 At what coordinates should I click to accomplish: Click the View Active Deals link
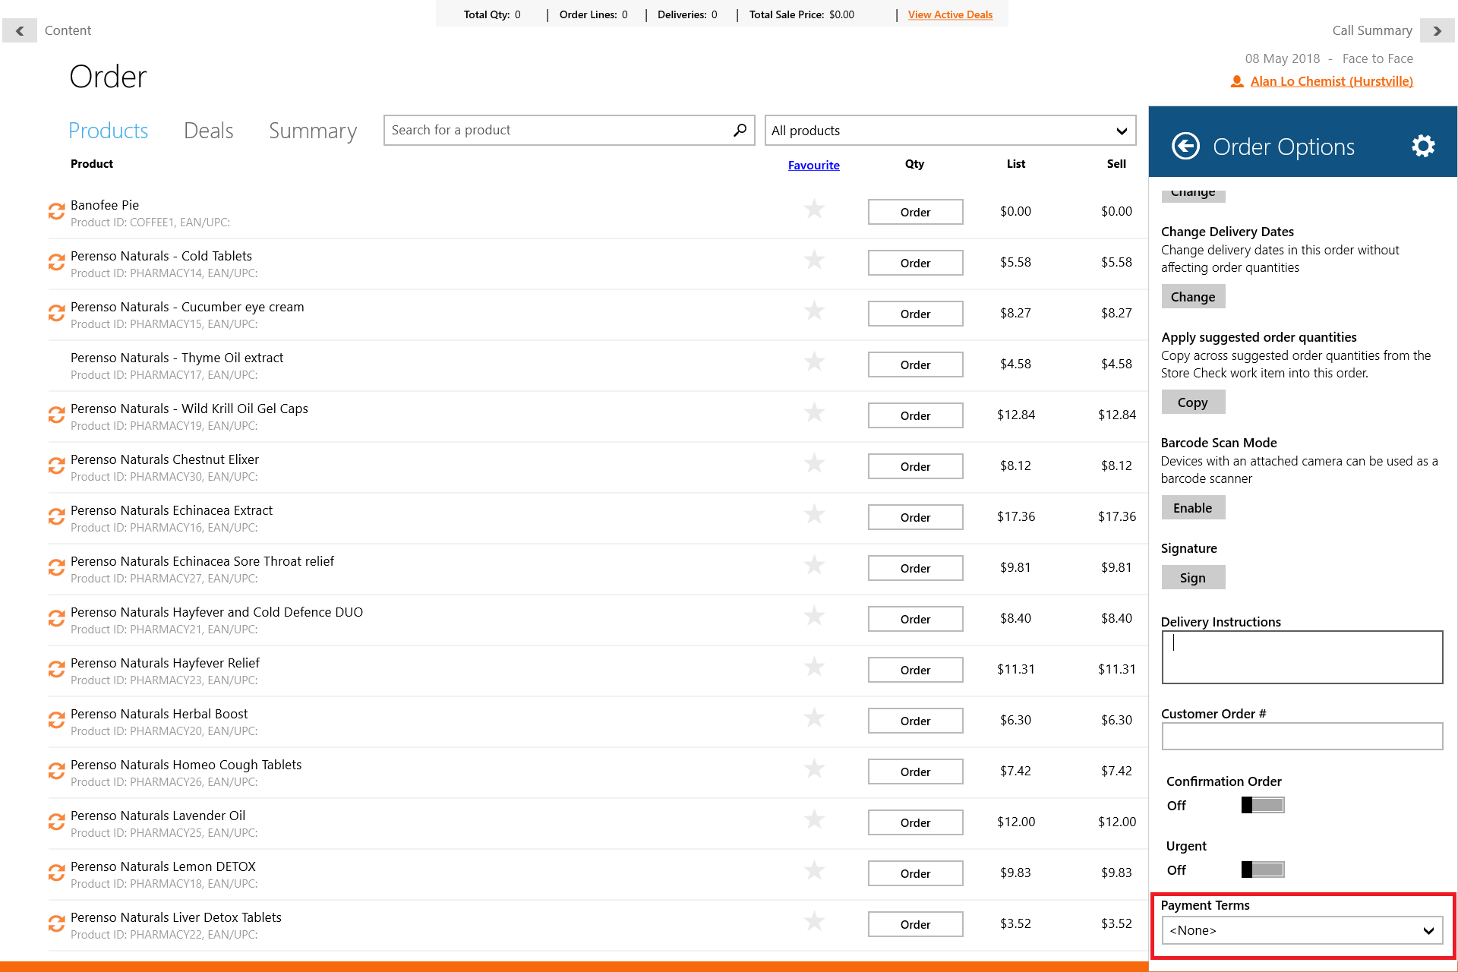pyautogui.click(x=950, y=14)
